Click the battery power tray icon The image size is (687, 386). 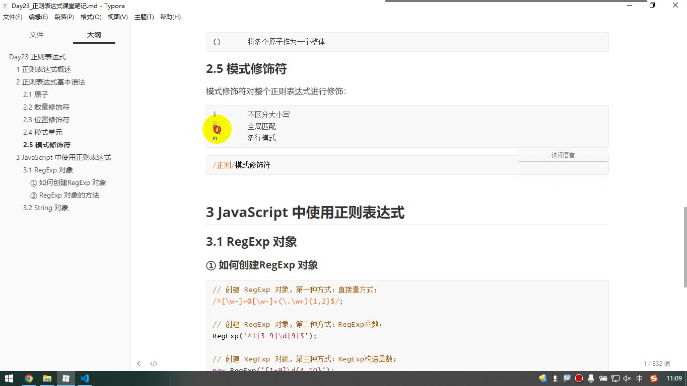(x=603, y=378)
